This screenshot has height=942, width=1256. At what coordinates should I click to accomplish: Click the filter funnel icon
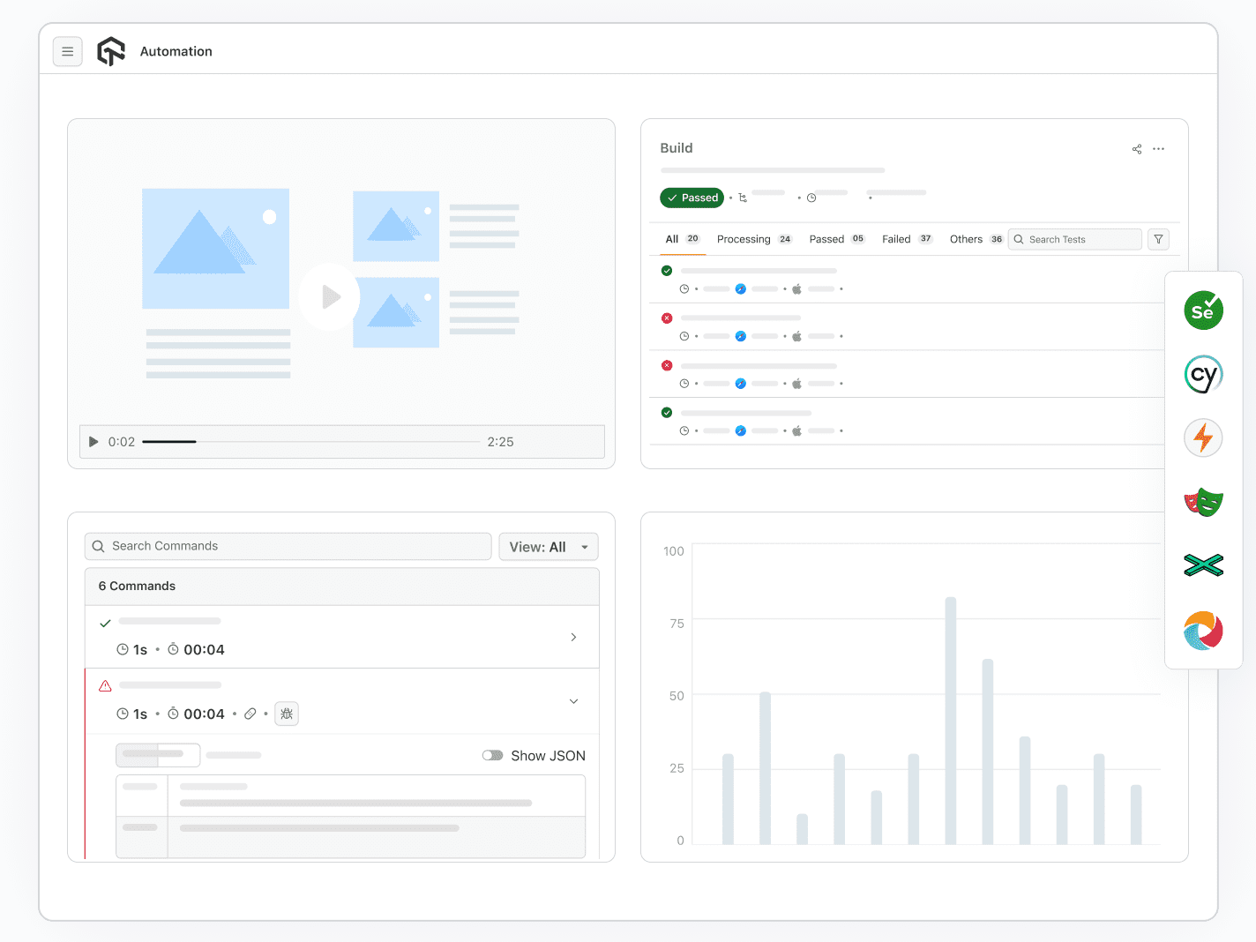coord(1158,239)
